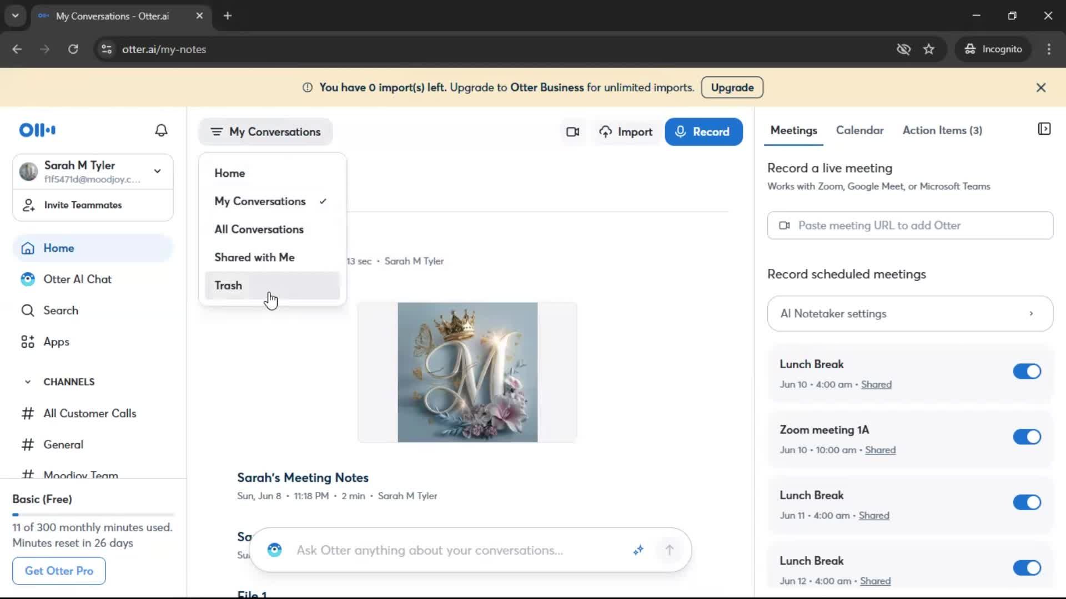Viewport: 1066px width, 599px height.
Task: Collapse right panel using sidebar icon
Action: click(x=1044, y=129)
